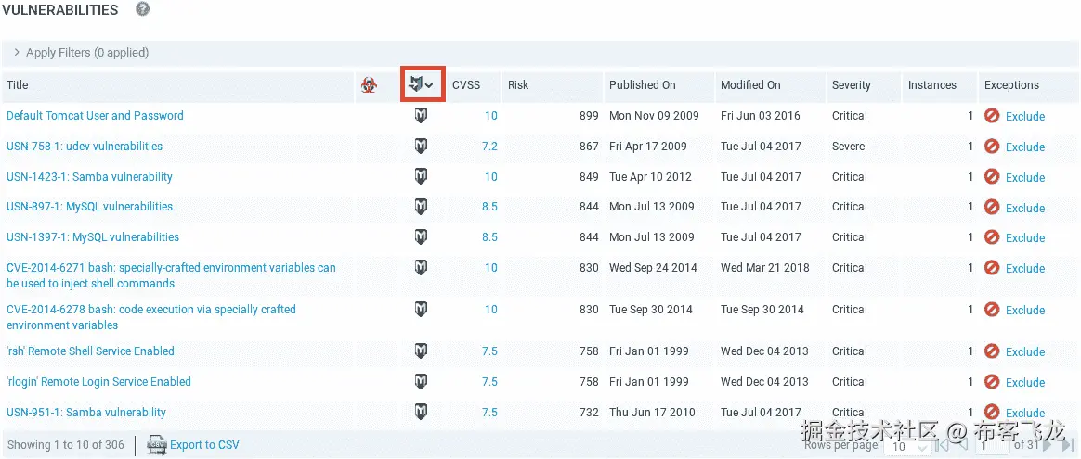Click the page number input field

click(x=991, y=446)
